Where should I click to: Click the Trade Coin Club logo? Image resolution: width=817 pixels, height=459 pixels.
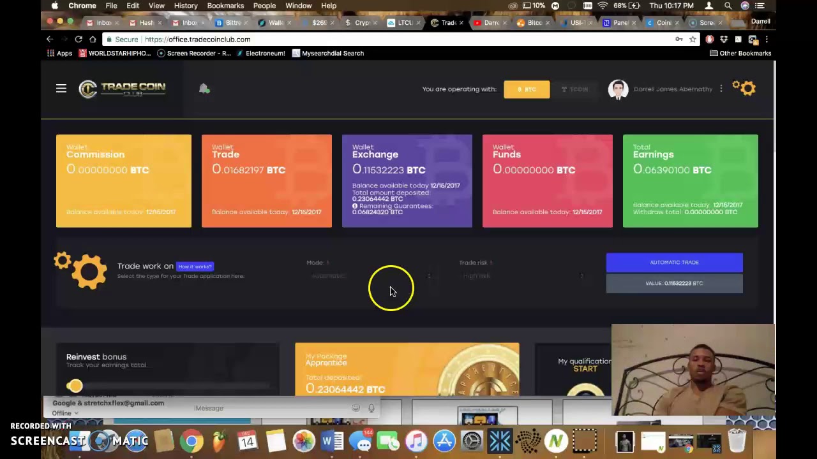[122, 89]
